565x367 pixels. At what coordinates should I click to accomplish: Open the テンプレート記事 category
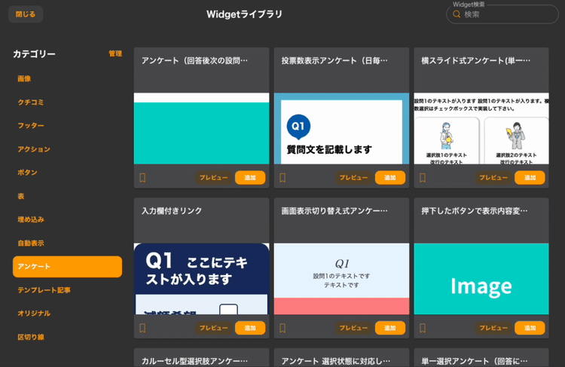pyautogui.click(x=44, y=289)
